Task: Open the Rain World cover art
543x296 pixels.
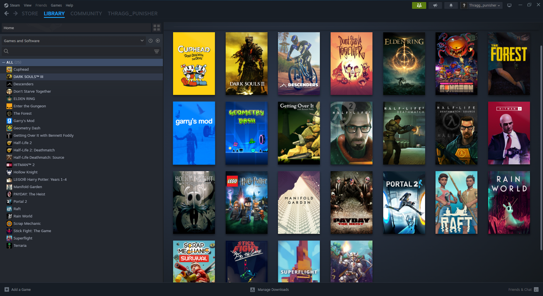Action: [509, 202]
